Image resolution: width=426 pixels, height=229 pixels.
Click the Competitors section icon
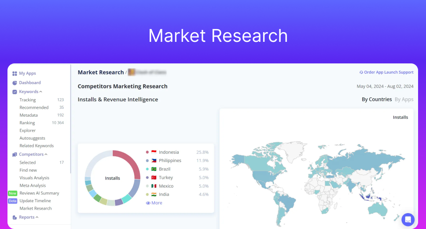pos(15,155)
